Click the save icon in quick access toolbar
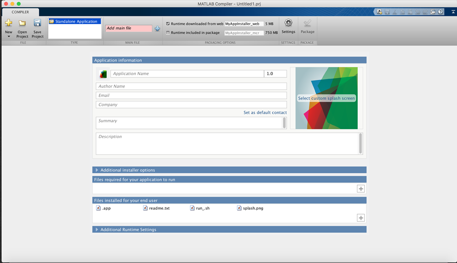This screenshot has height=263, width=457. [387, 12]
